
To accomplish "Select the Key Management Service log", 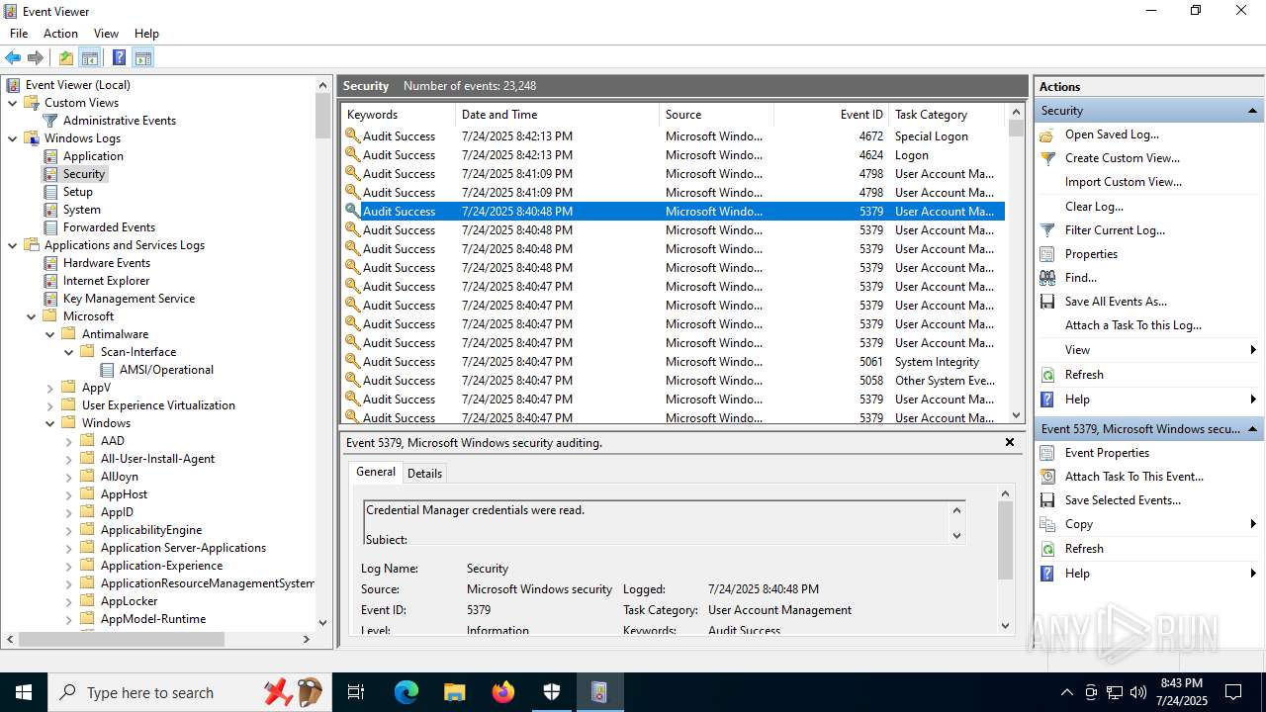I will pos(129,299).
